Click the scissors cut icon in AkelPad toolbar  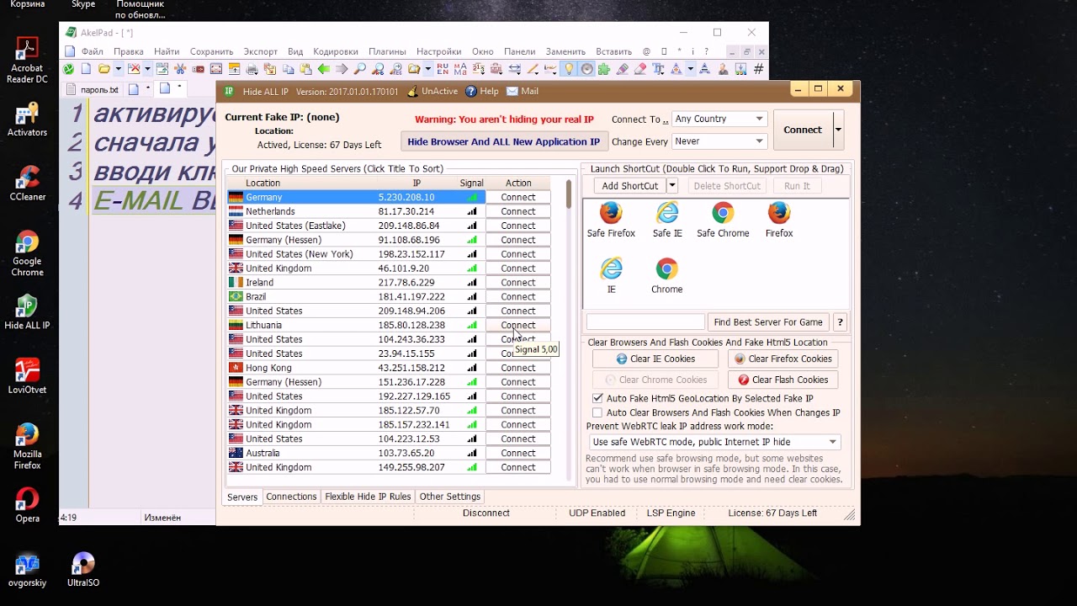(180, 69)
